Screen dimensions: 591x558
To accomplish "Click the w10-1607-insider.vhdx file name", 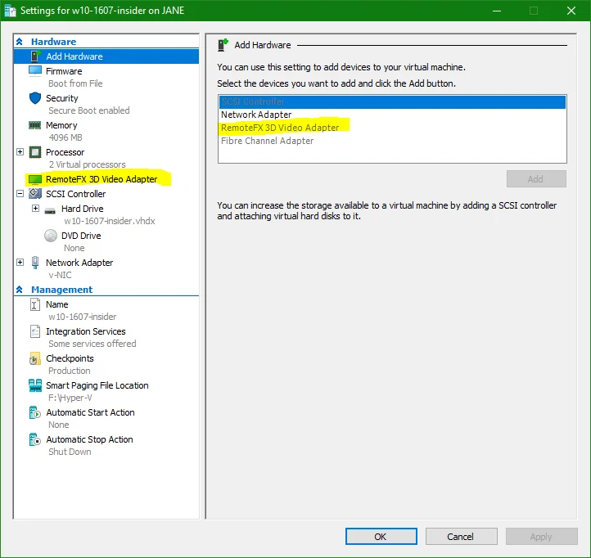I will coord(110,221).
